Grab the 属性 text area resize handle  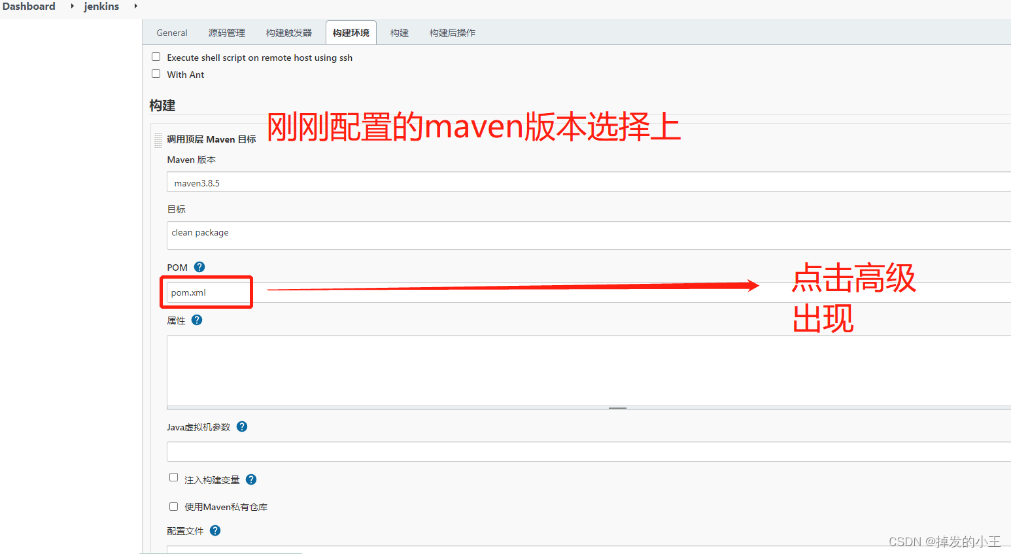click(617, 407)
